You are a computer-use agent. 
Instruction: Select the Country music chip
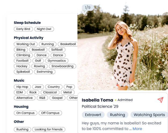tap(54, 87)
